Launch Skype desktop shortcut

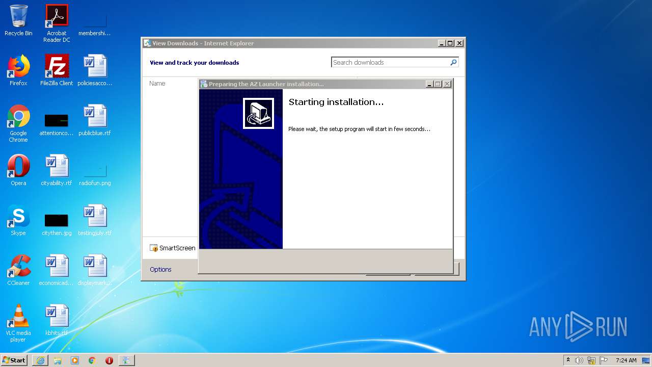click(18, 220)
